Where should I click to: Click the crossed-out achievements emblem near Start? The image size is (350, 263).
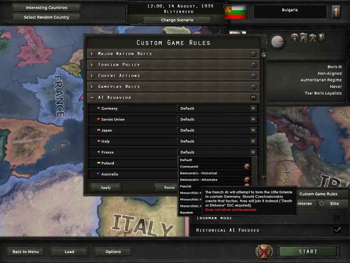click(264, 251)
